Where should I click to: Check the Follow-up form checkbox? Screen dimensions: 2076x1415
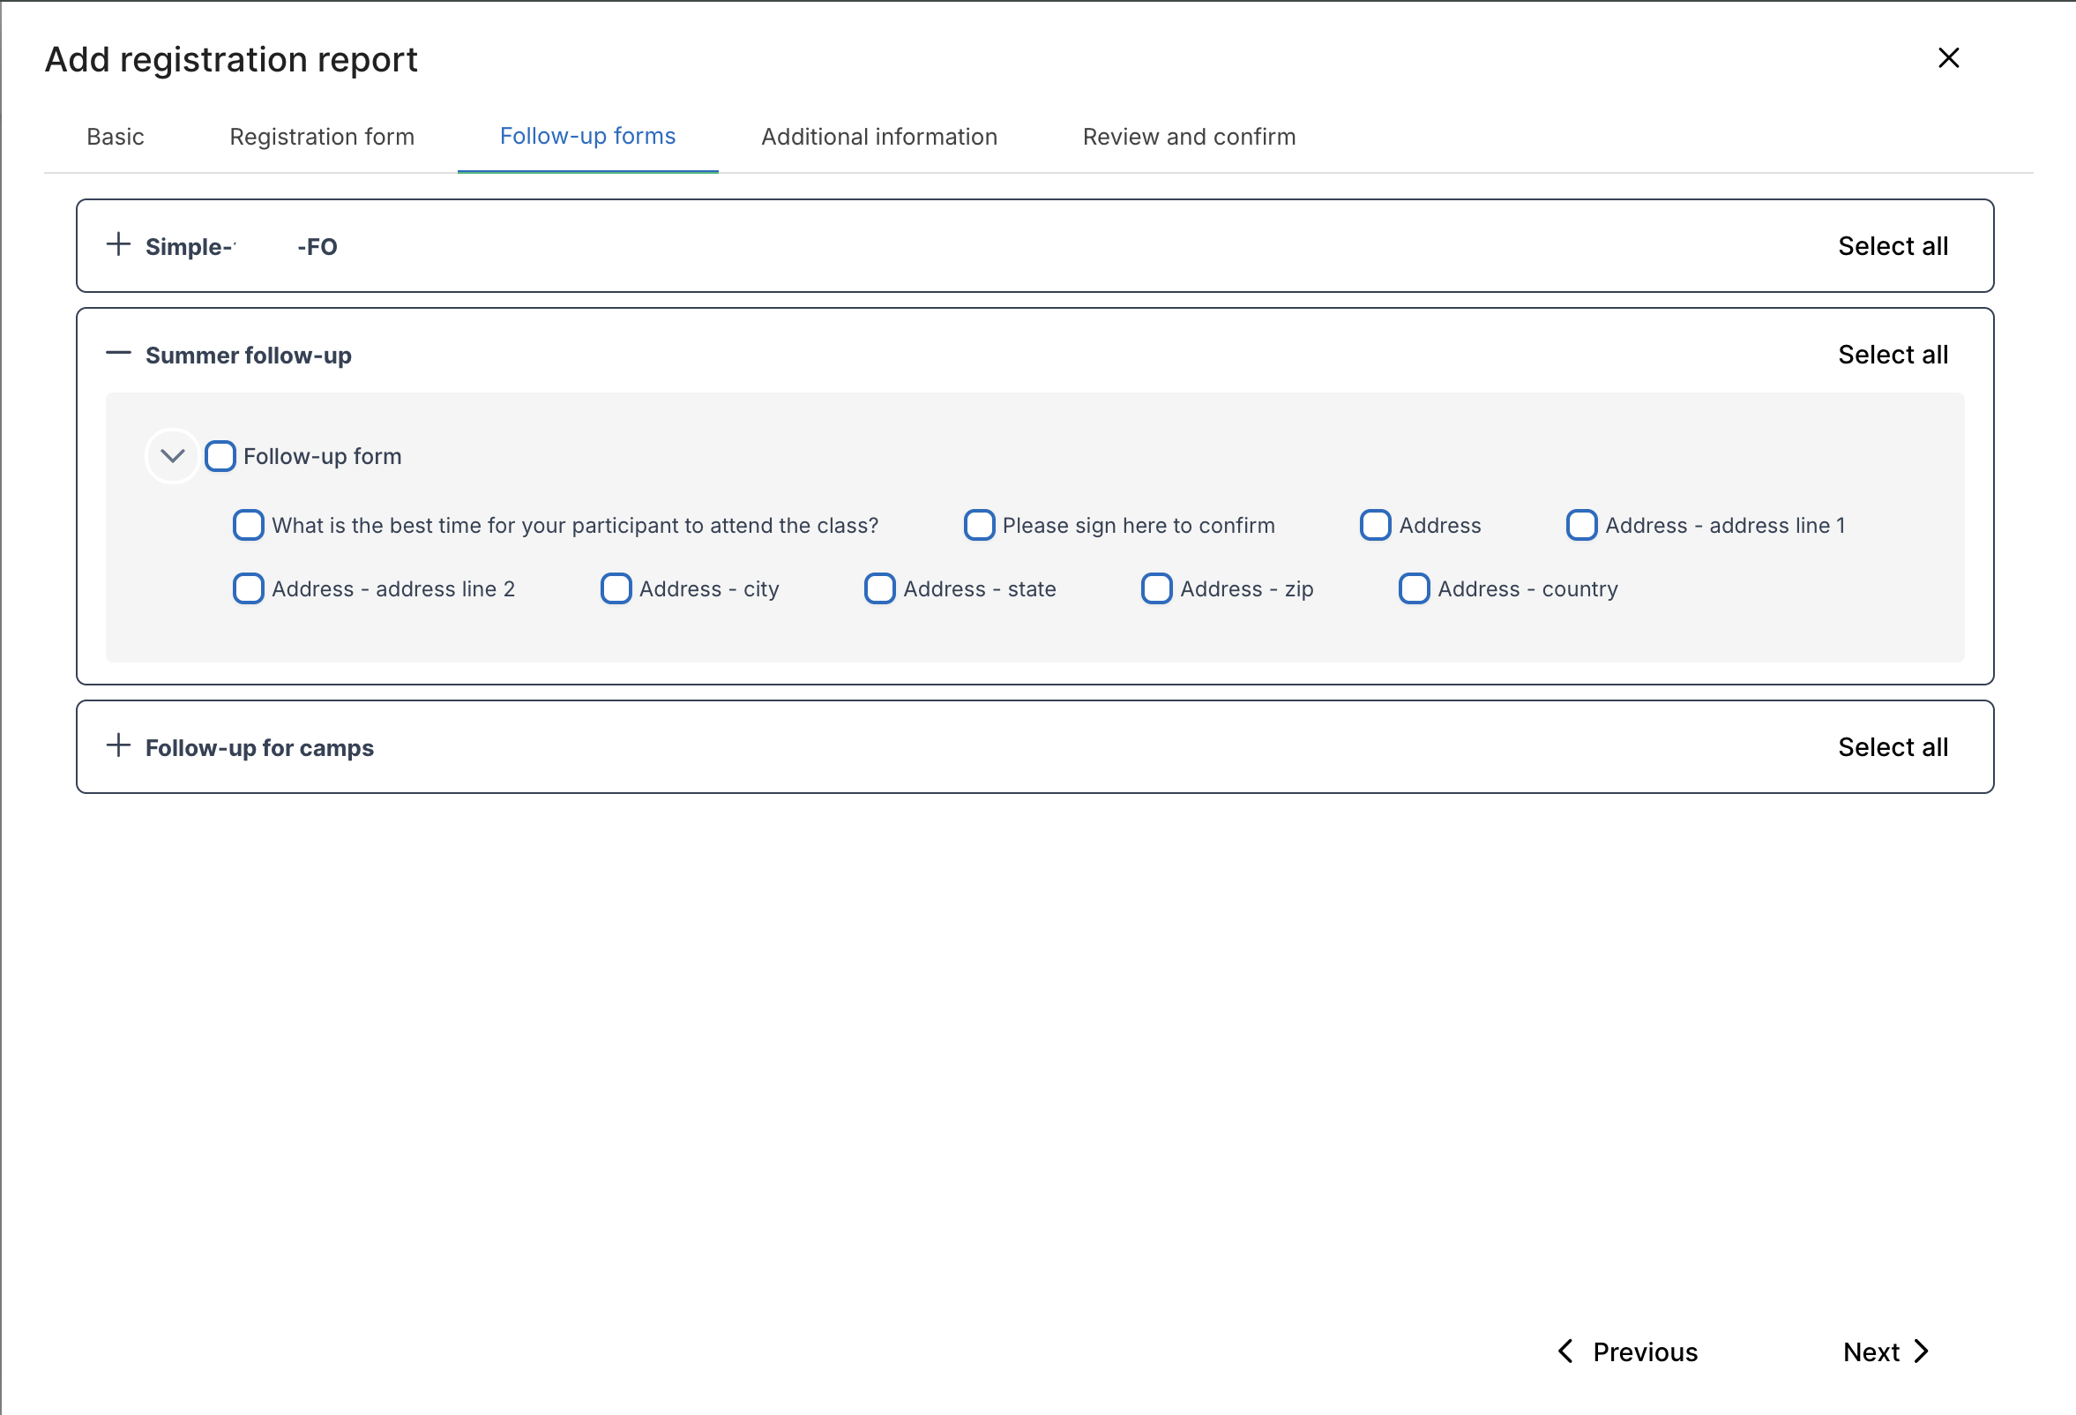tap(220, 456)
